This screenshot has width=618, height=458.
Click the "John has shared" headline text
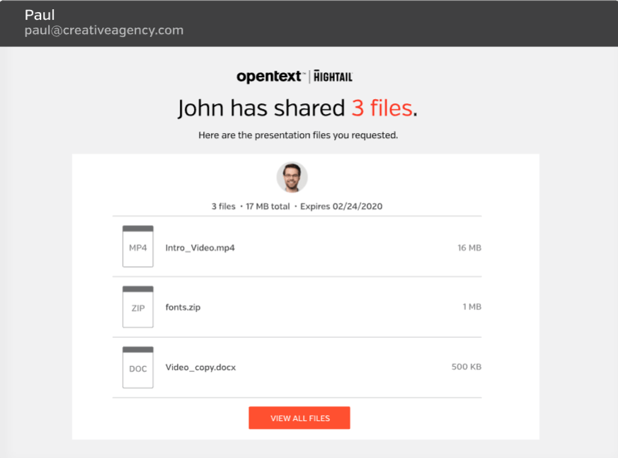(261, 108)
